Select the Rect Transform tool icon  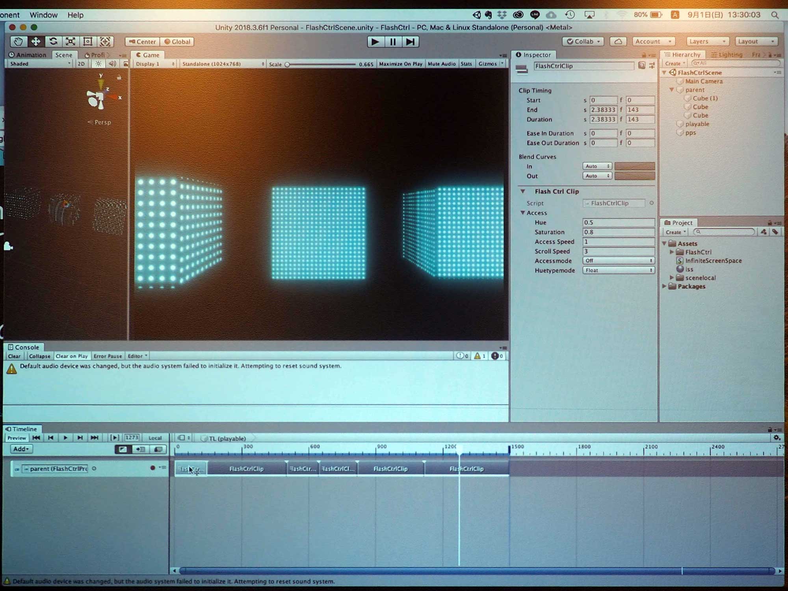coord(88,41)
